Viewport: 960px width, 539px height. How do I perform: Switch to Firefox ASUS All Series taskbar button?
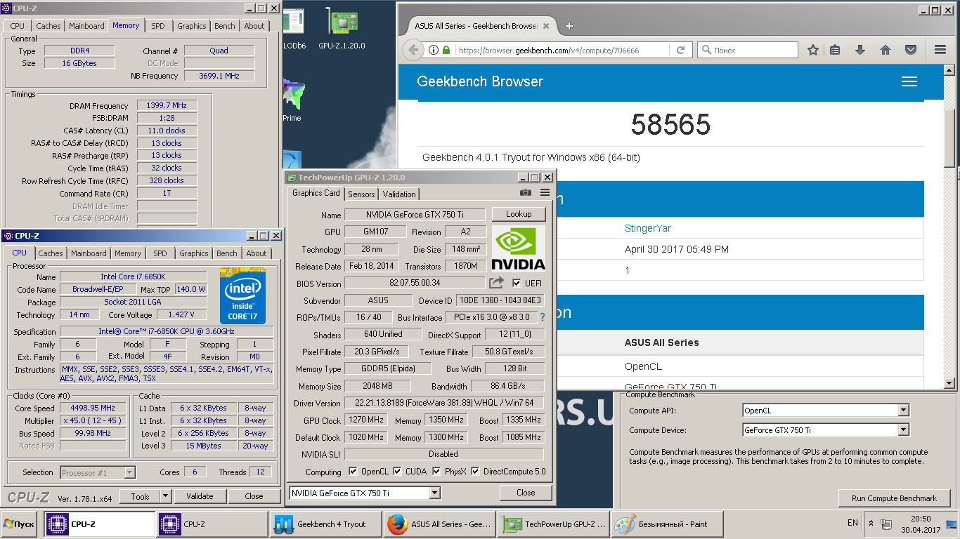point(440,524)
